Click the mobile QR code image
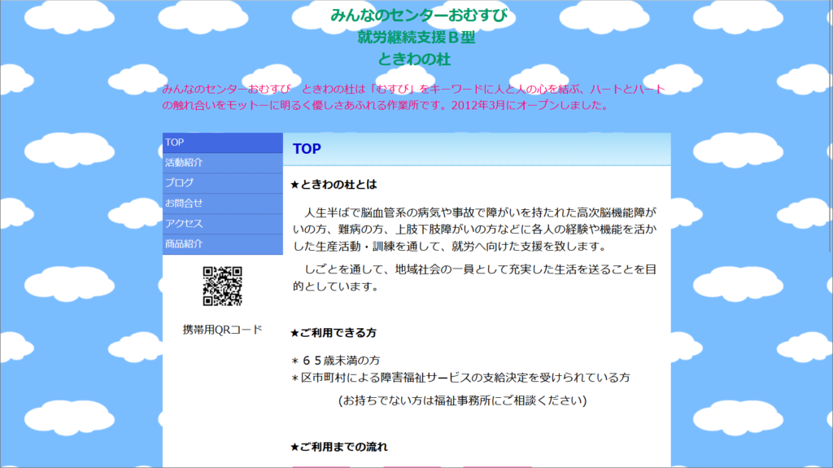 pyautogui.click(x=222, y=286)
